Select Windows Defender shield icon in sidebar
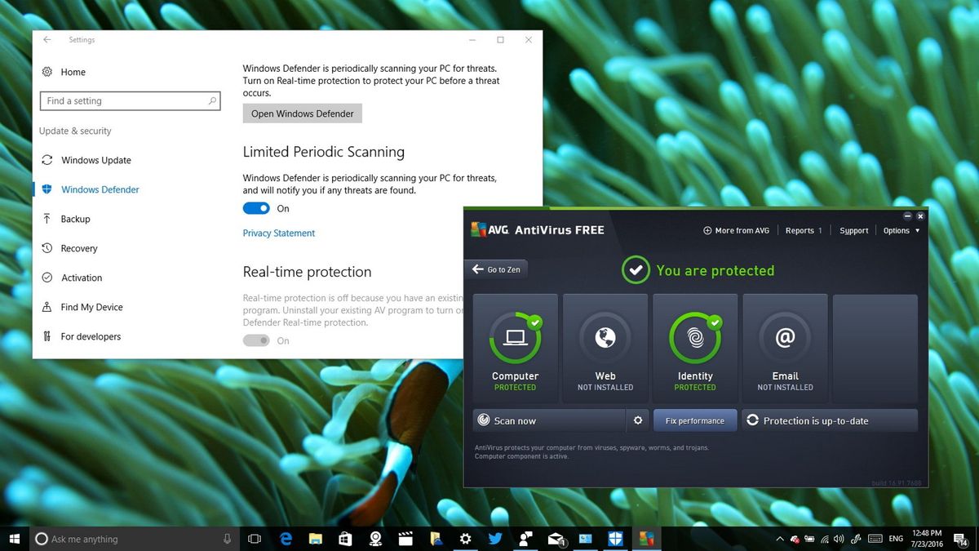This screenshot has height=551, width=979. coord(48,189)
